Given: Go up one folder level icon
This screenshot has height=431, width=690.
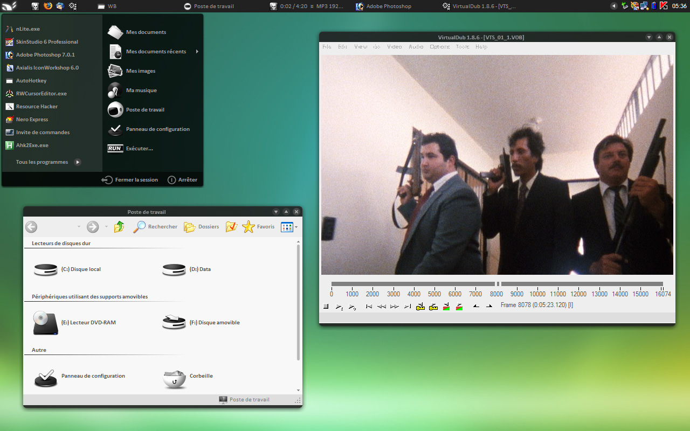Looking at the screenshot, I should [119, 227].
